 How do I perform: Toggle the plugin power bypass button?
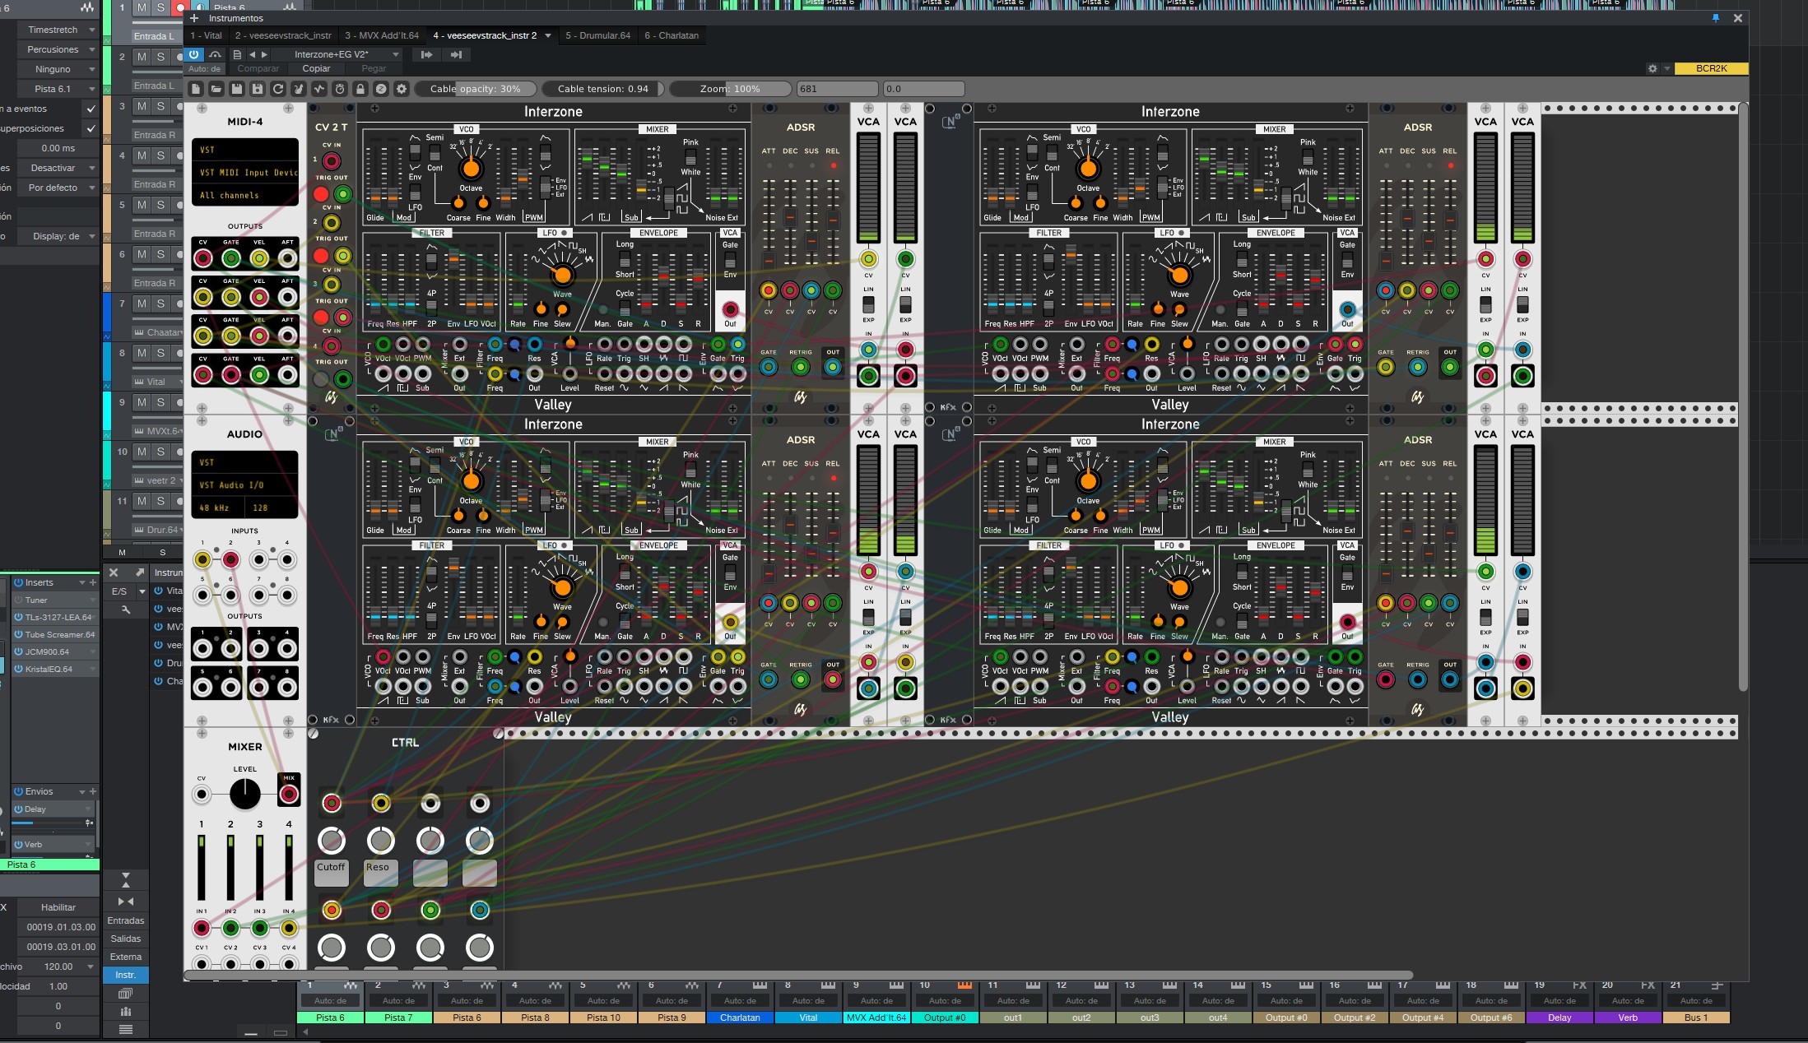193,54
